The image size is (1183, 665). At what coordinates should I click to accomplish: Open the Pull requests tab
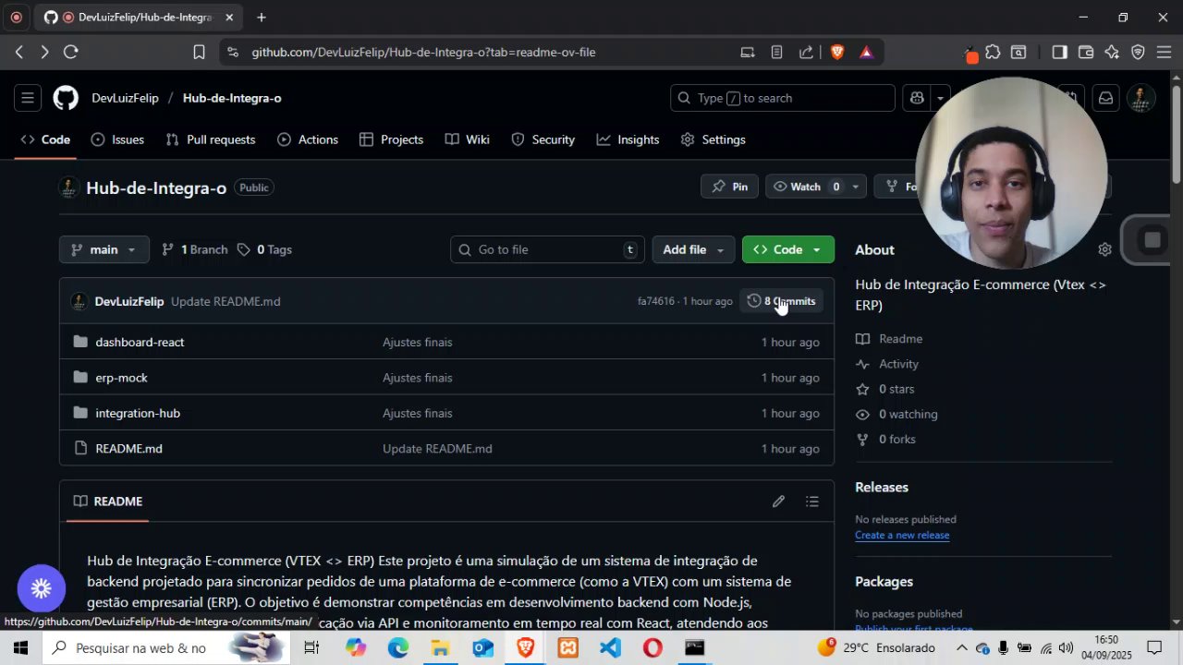pyautogui.click(x=211, y=139)
